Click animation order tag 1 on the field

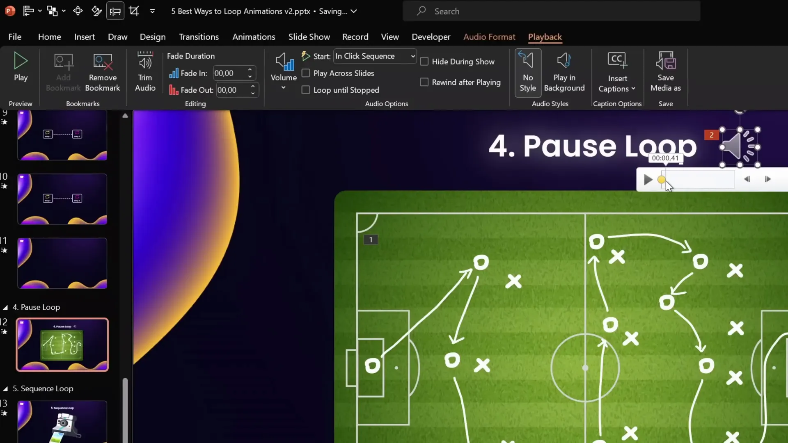coord(371,240)
